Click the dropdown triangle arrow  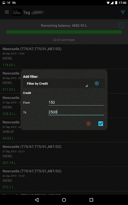87,86
